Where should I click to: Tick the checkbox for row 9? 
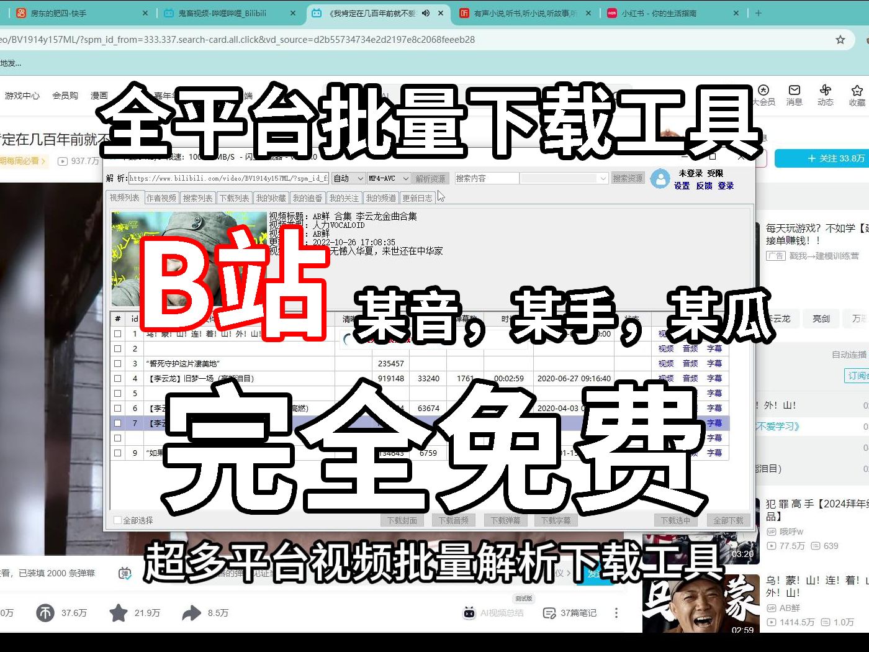point(117,453)
